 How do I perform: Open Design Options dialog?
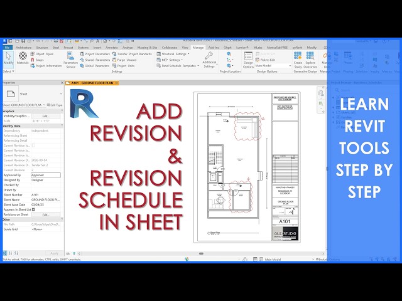(x=248, y=60)
